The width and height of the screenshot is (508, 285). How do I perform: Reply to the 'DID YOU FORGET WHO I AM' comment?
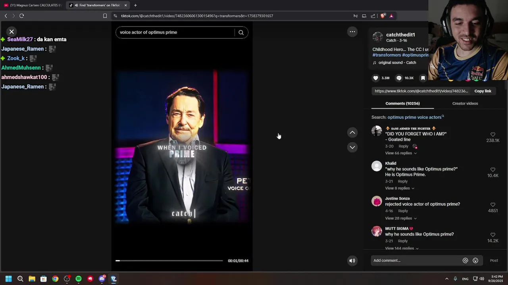click(403, 146)
